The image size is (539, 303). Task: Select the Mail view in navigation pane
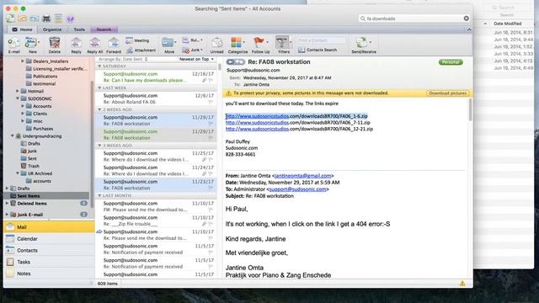49,227
